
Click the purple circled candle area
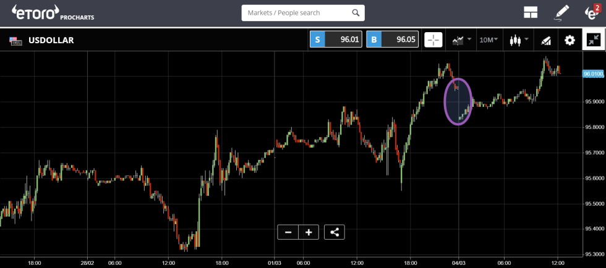(x=458, y=101)
